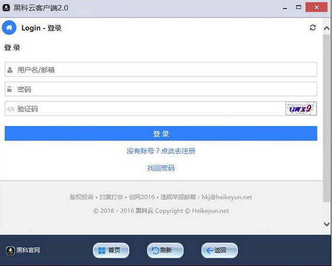Click the blue home icon beside Login
Viewport: 332px width, 266px height.
(x=9, y=28)
